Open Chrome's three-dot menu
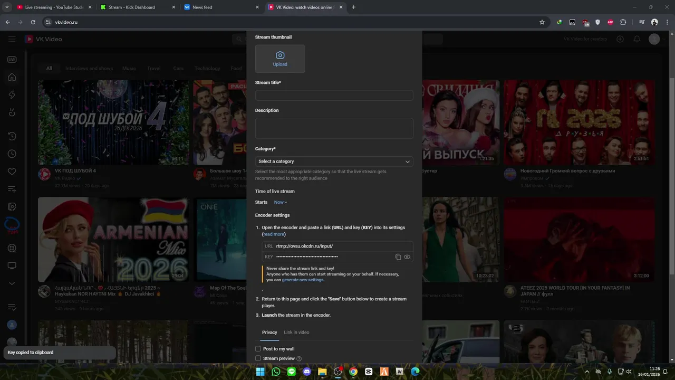 667,22
